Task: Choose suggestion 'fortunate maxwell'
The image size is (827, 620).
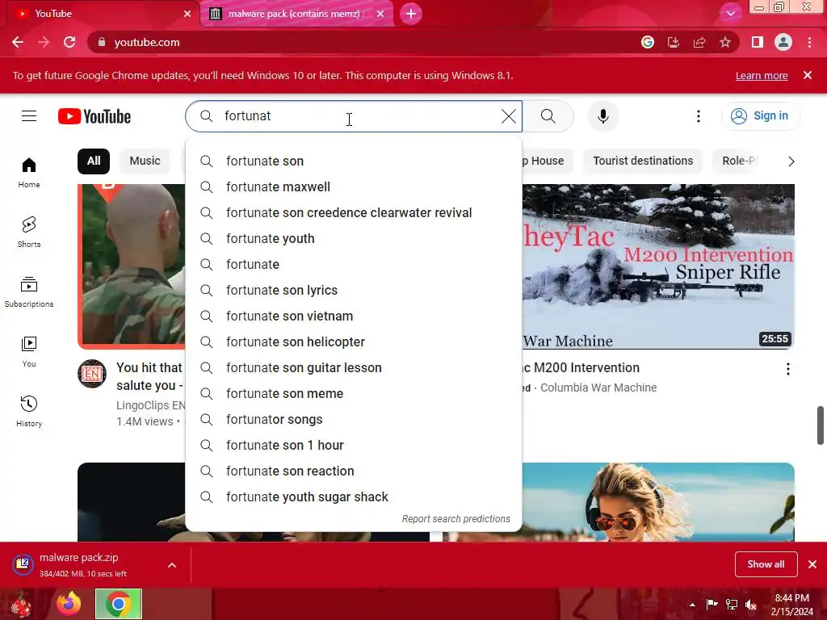Action: pyautogui.click(x=354, y=186)
